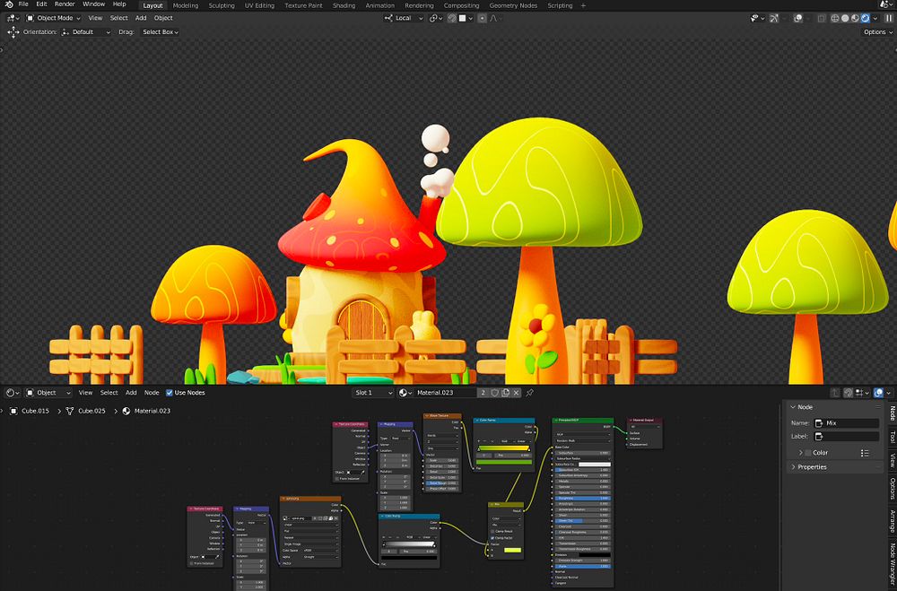Click the Blender logo icon
897x591 pixels.
pos(7,4)
